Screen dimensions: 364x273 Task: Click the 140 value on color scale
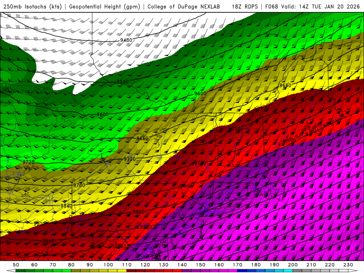[182, 265]
